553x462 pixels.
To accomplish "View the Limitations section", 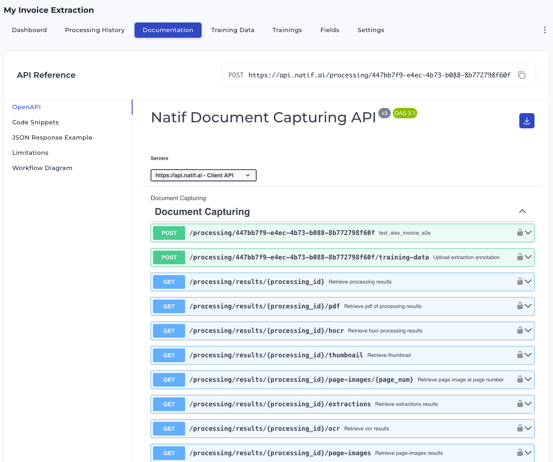I will (30, 153).
